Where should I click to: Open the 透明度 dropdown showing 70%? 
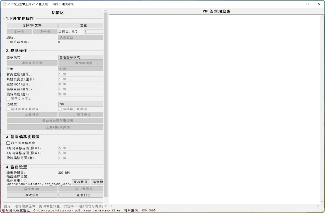(80, 104)
